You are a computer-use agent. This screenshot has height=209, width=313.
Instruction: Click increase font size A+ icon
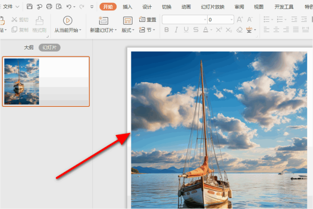[x=240, y=19]
